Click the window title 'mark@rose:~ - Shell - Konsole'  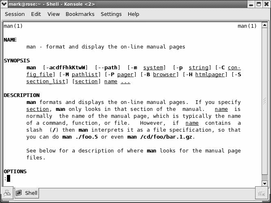52,4
